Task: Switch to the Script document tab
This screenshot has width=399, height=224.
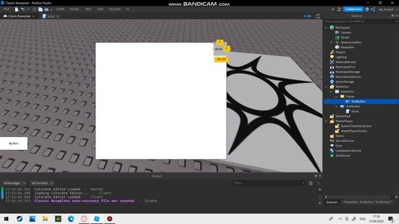Action: point(50,16)
